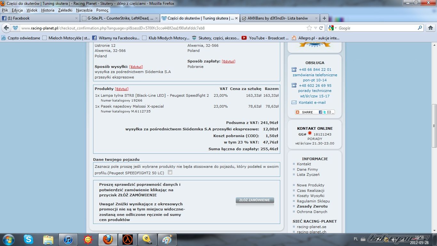This screenshot has width=437, height=246.
Task: Open the Kontakt e-mail link
Action: click(312, 102)
